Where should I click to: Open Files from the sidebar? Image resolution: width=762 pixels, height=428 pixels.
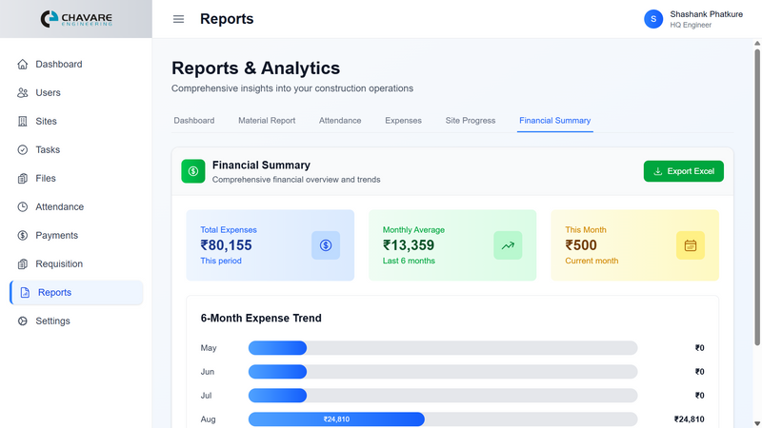pyautogui.click(x=46, y=179)
